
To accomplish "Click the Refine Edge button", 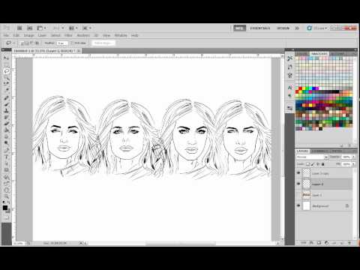I will (103, 43).
